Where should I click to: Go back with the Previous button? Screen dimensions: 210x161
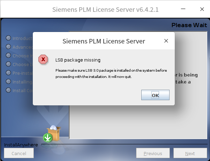click(x=153, y=153)
